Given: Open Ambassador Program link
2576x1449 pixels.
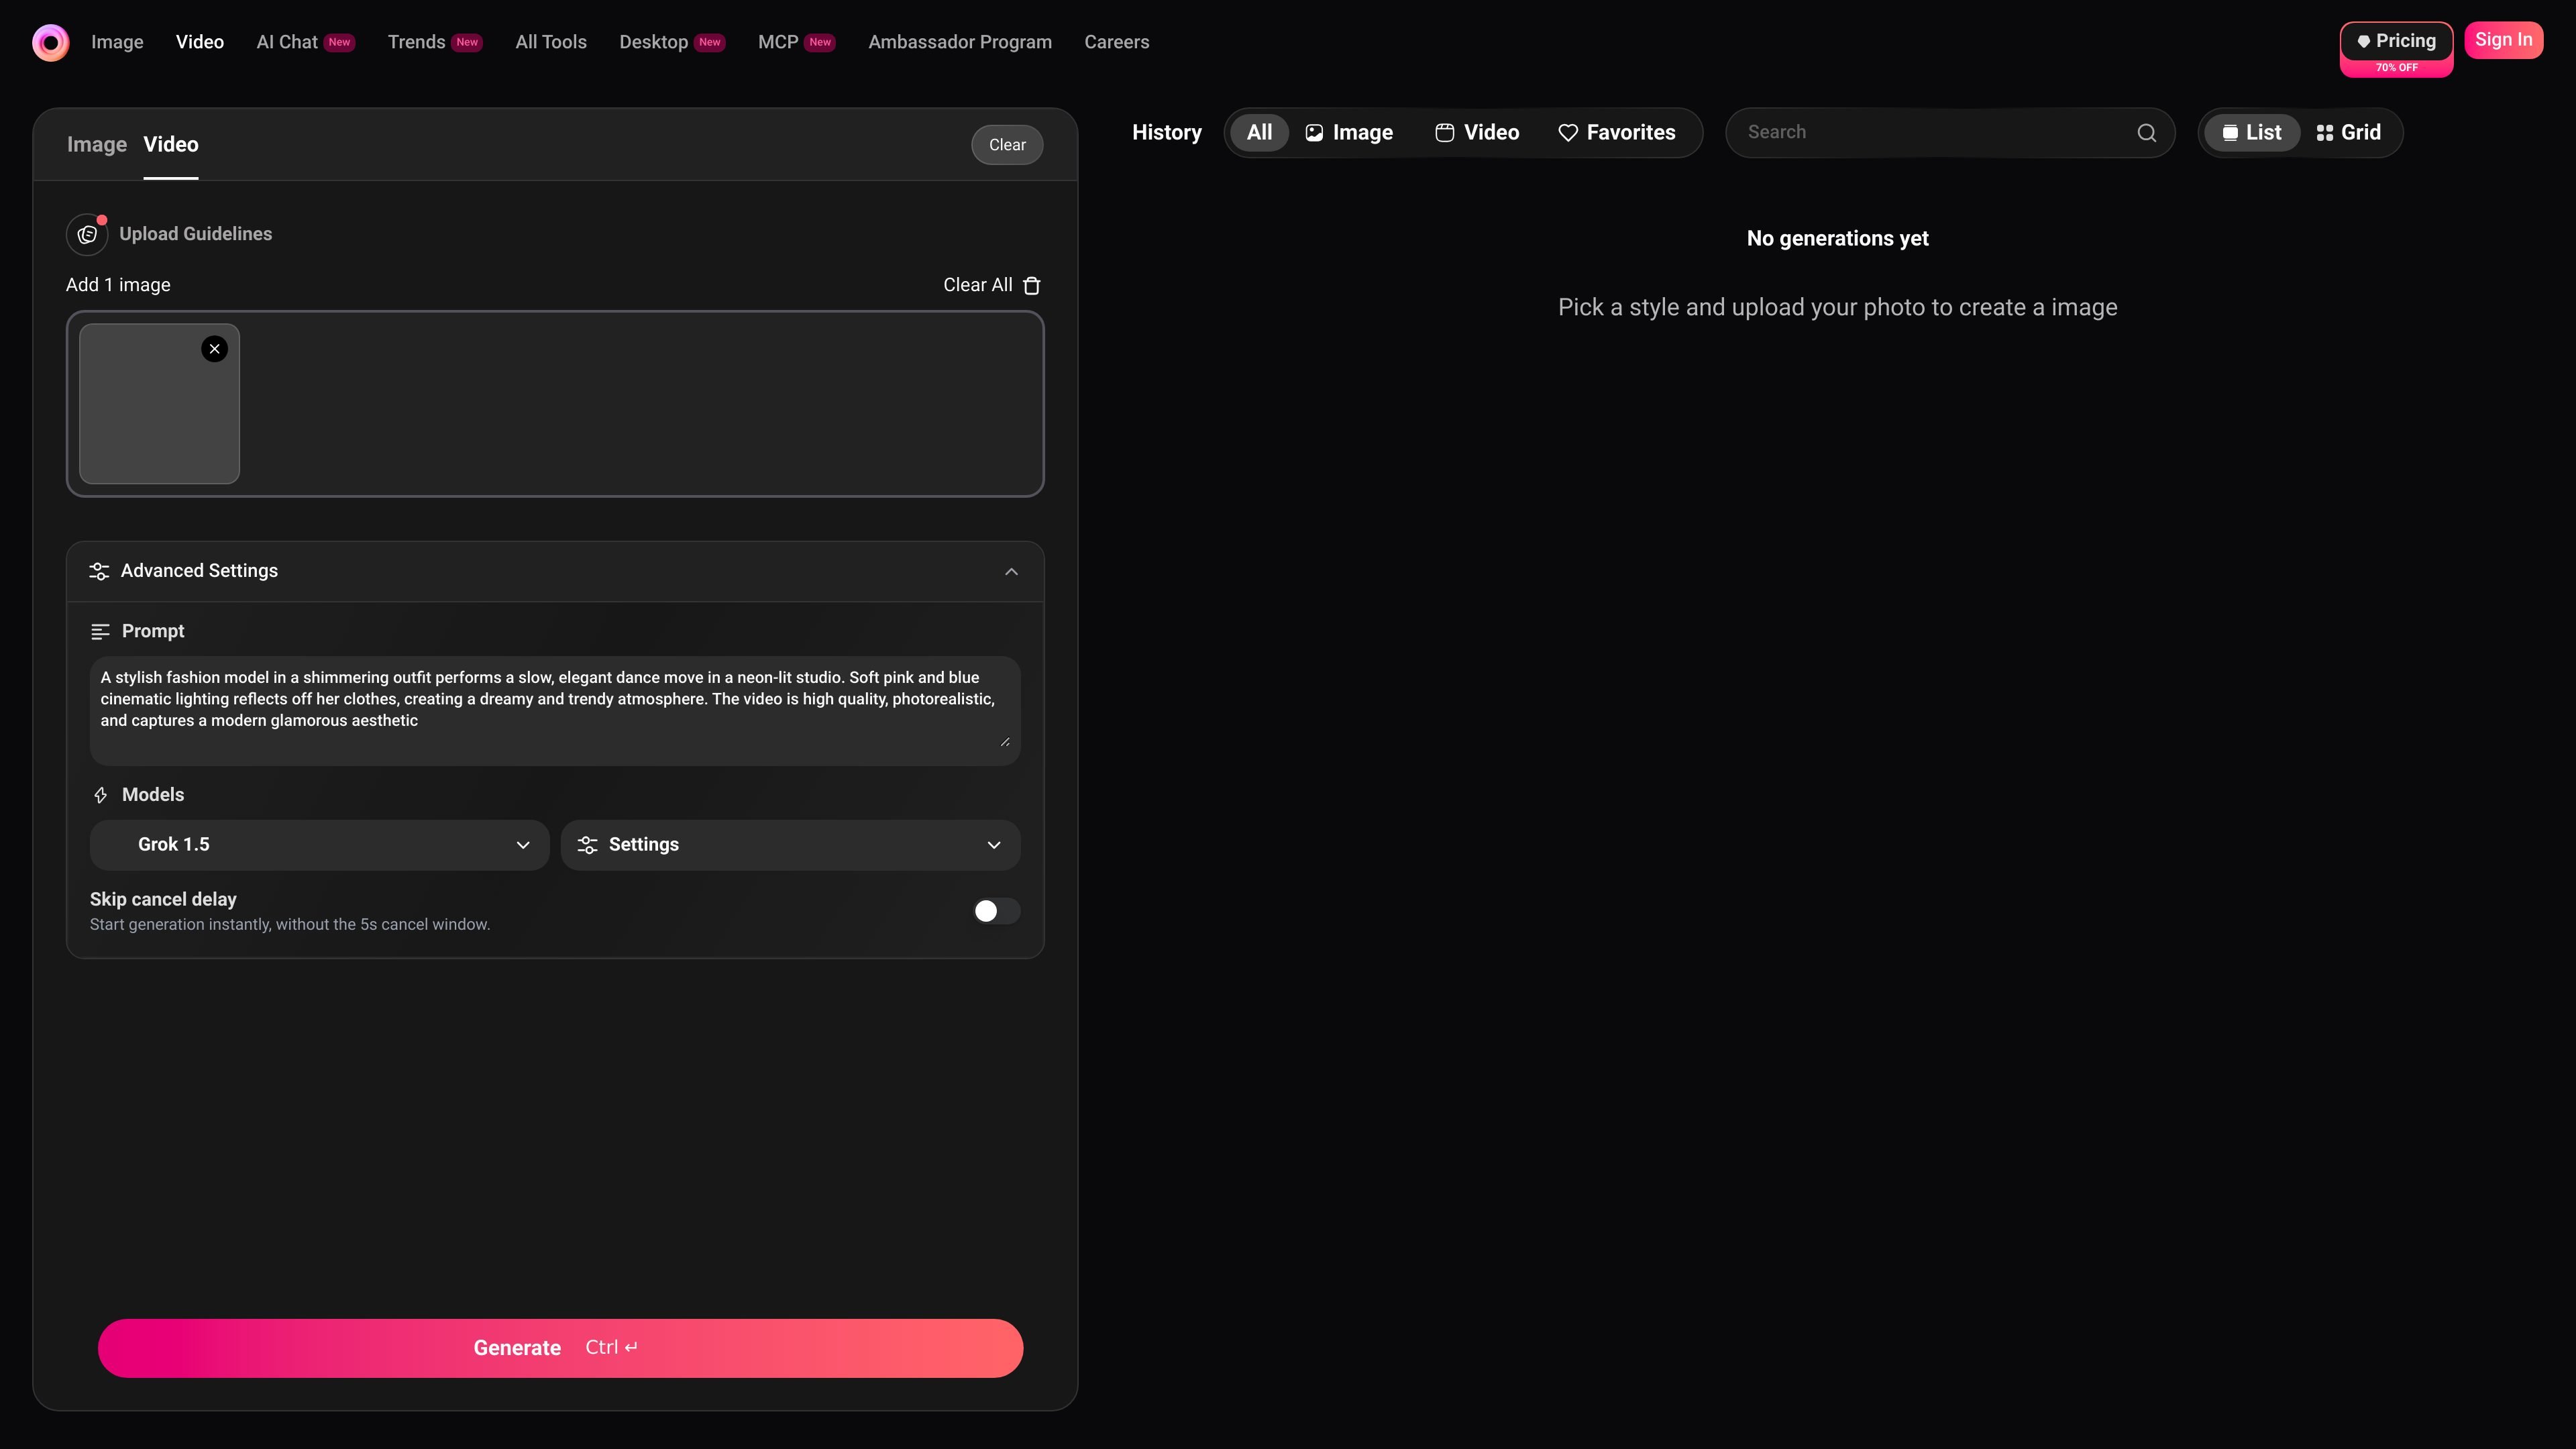Looking at the screenshot, I should (x=960, y=42).
